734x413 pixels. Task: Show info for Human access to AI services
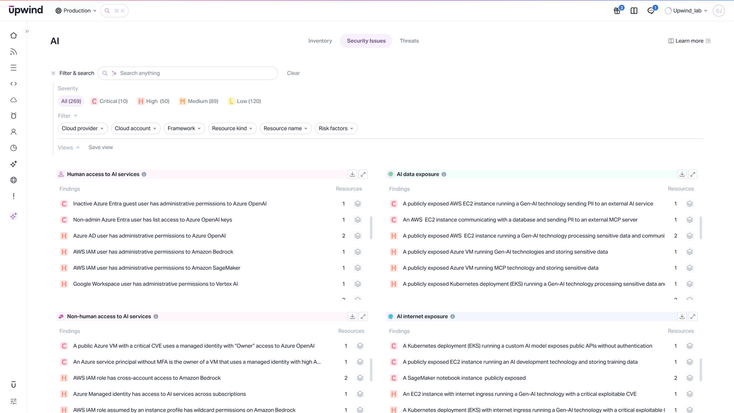144,174
